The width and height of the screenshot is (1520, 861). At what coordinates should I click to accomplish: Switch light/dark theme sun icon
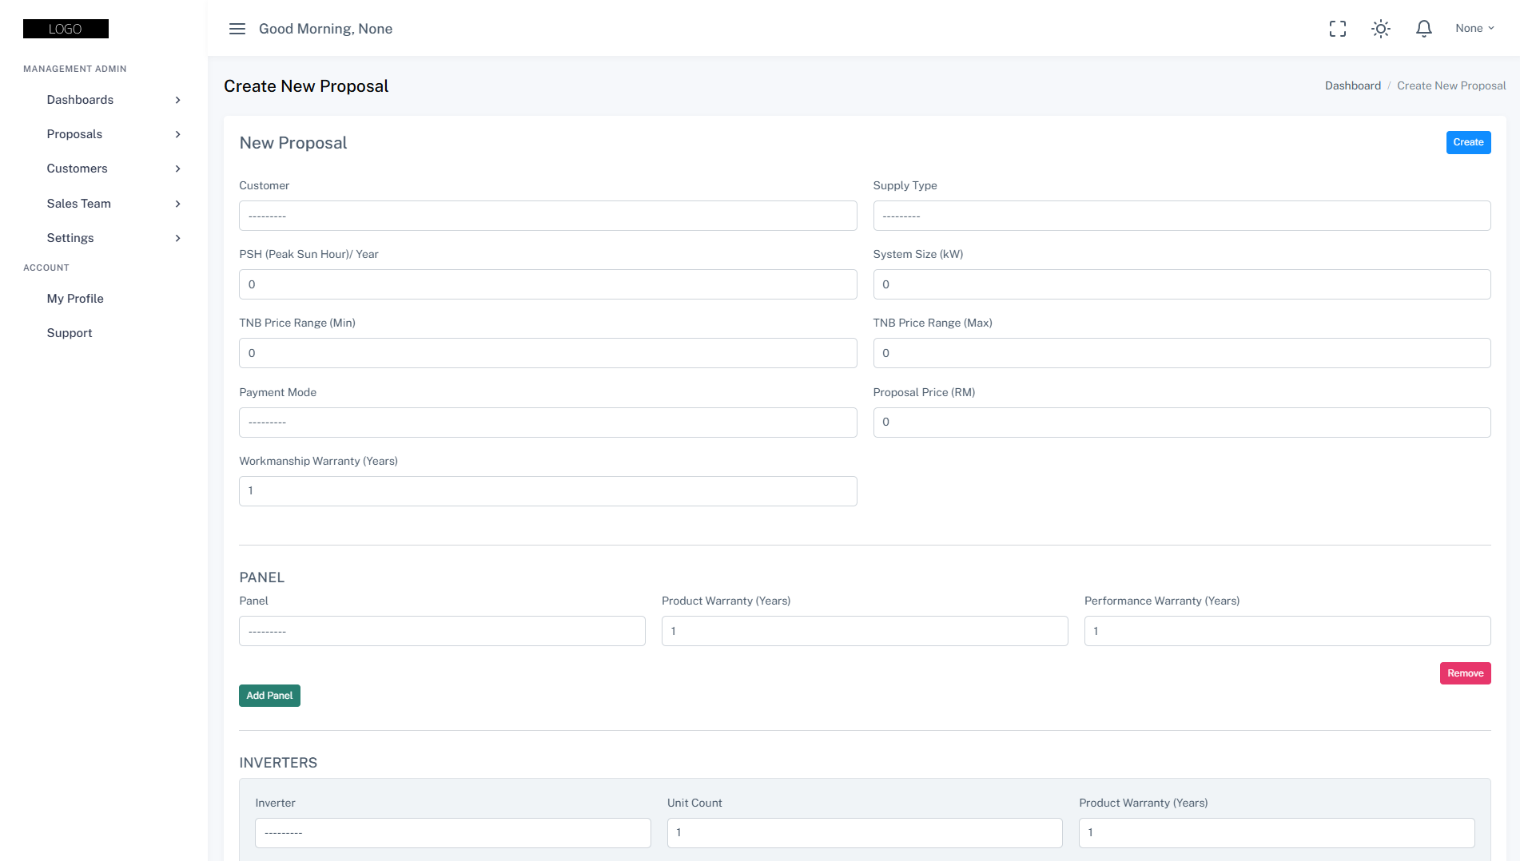pyautogui.click(x=1380, y=29)
